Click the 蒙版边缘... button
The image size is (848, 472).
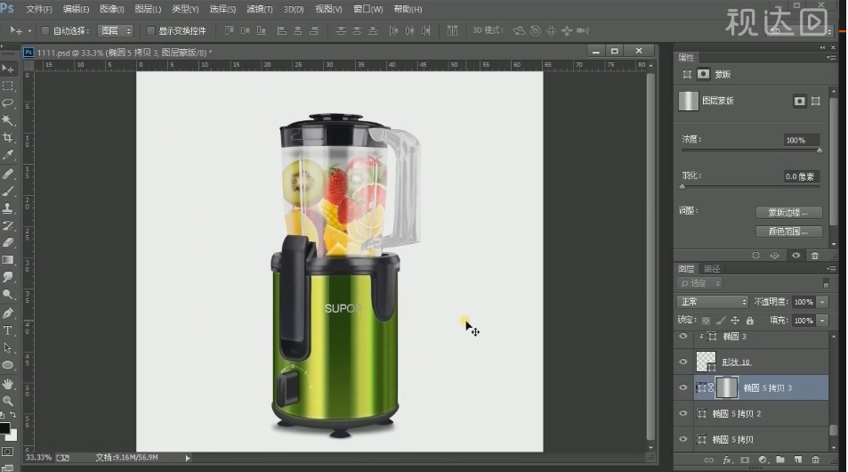tap(788, 213)
